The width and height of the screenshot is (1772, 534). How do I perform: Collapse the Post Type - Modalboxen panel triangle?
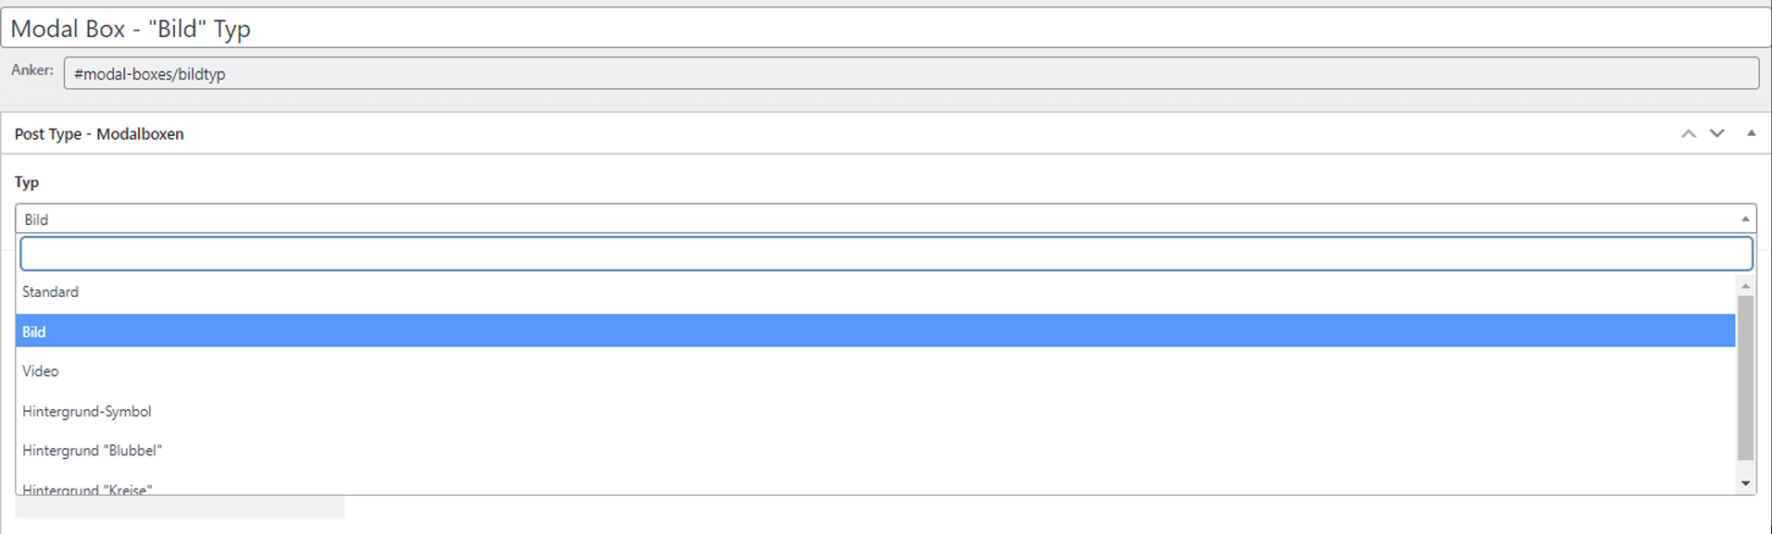[1751, 133]
